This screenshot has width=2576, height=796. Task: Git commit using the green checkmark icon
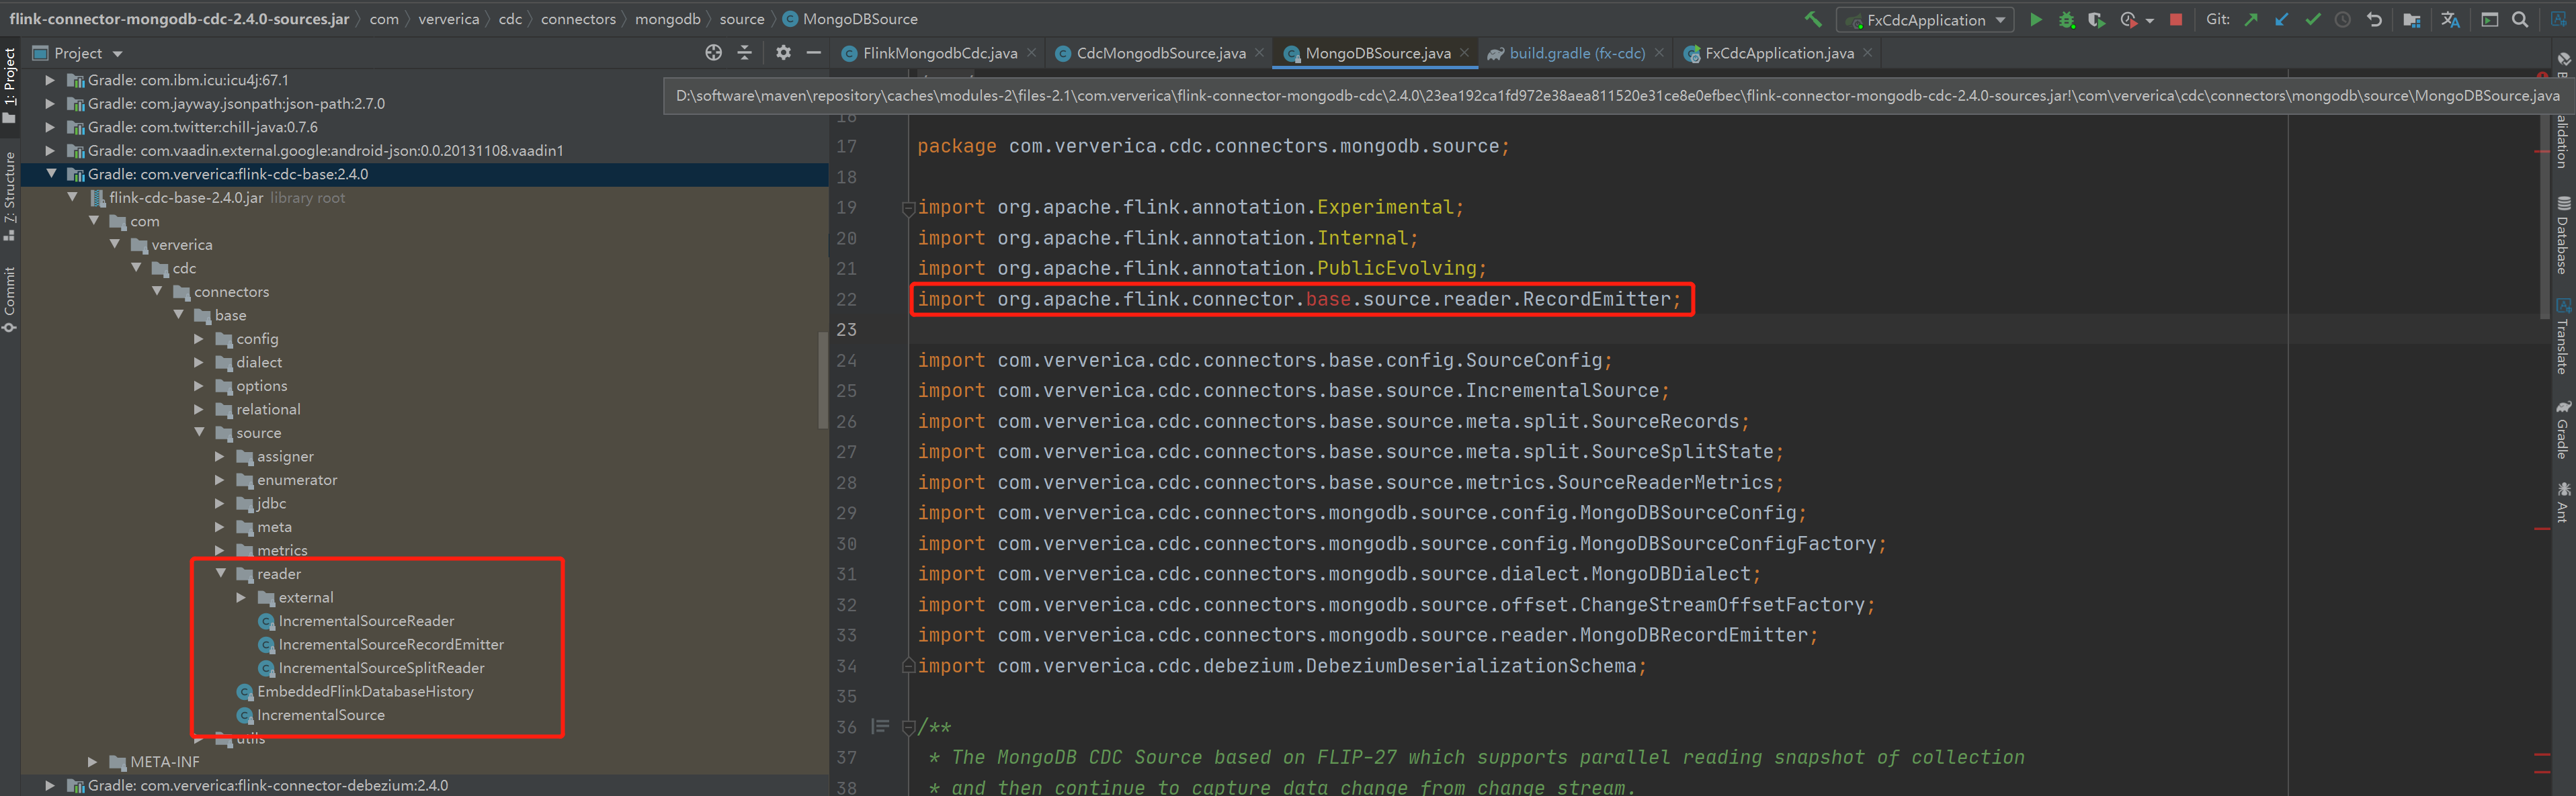2312,19
